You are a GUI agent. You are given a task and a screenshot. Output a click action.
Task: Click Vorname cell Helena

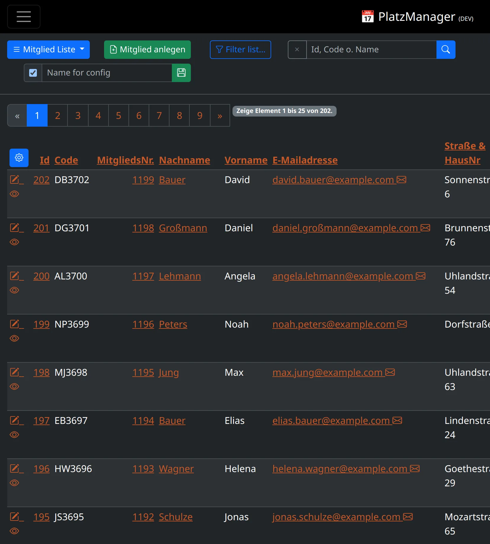pyautogui.click(x=240, y=469)
